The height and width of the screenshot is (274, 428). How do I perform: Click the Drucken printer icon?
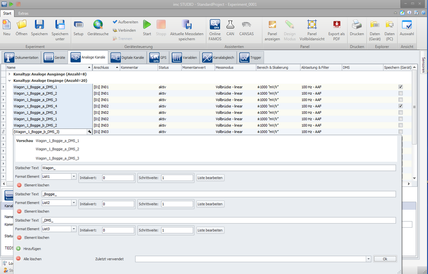click(357, 25)
